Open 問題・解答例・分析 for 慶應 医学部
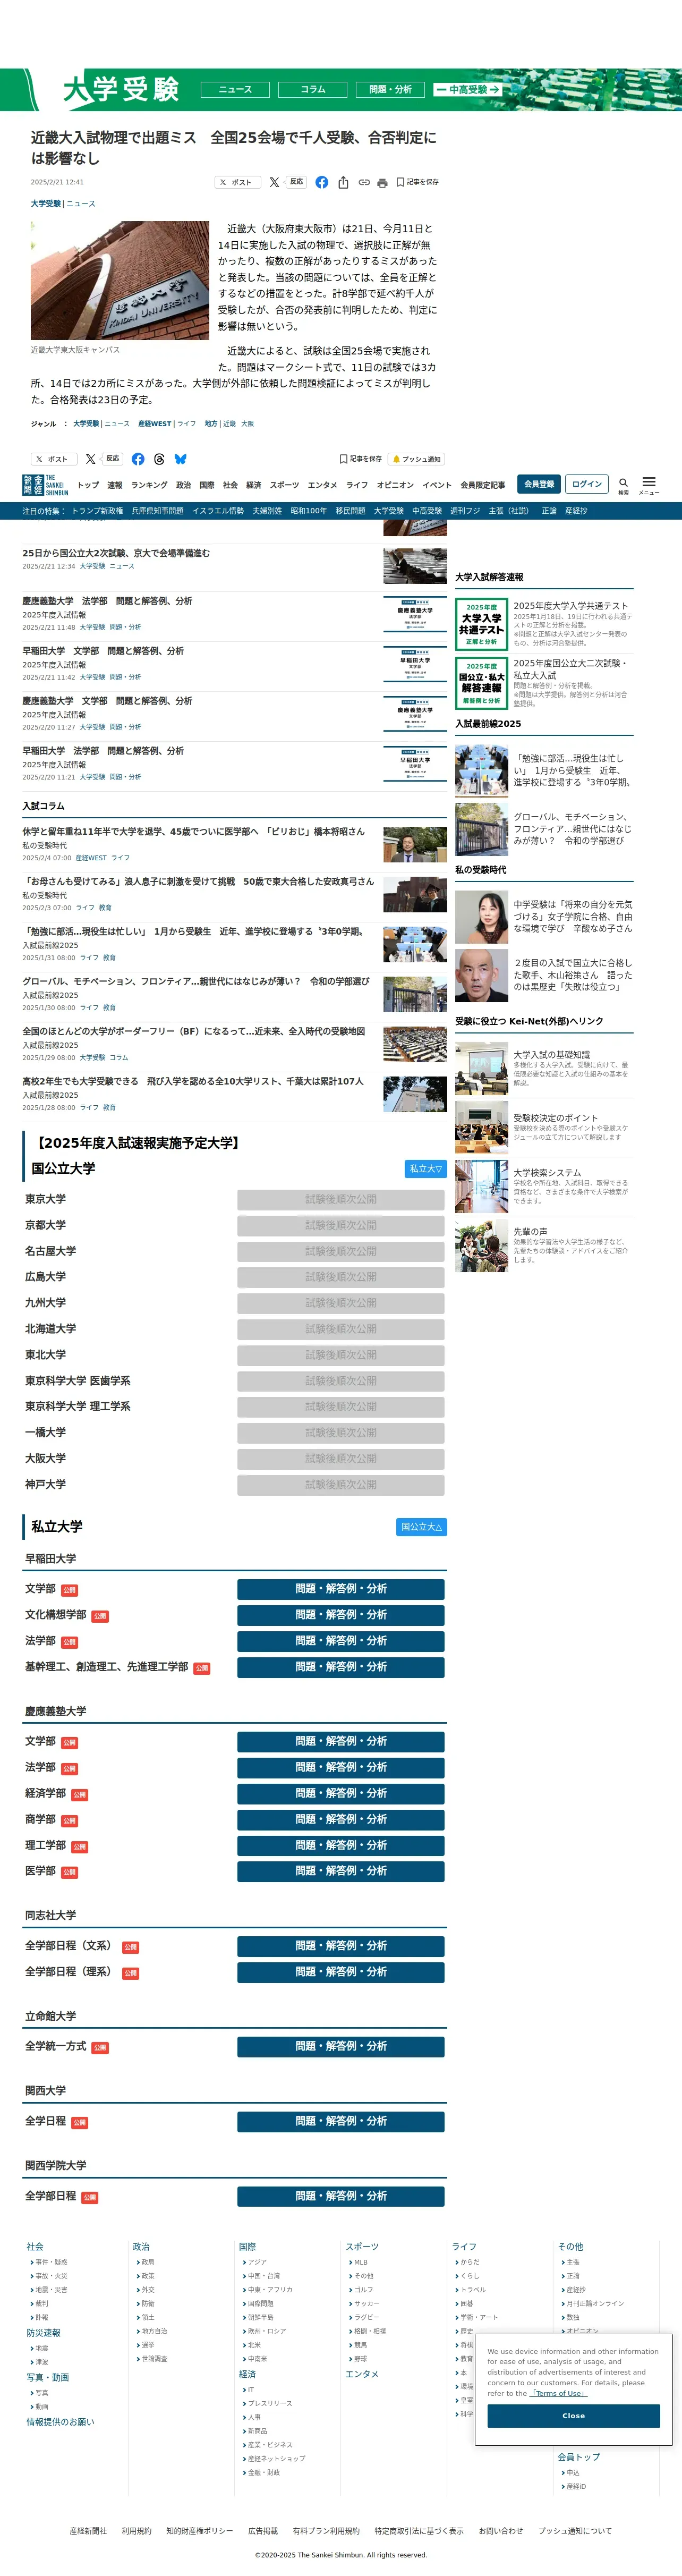682x2576 pixels. (x=341, y=1872)
